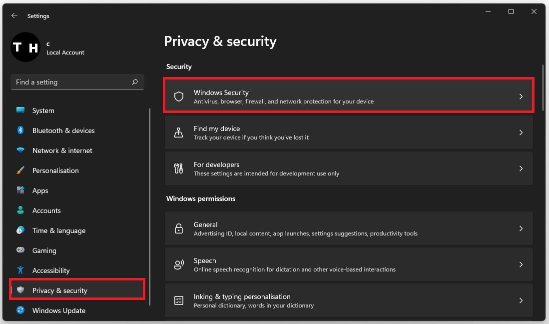This screenshot has height=324, width=549.
Task: Click the back arrow in Settings
Action: pyautogui.click(x=14, y=16)
